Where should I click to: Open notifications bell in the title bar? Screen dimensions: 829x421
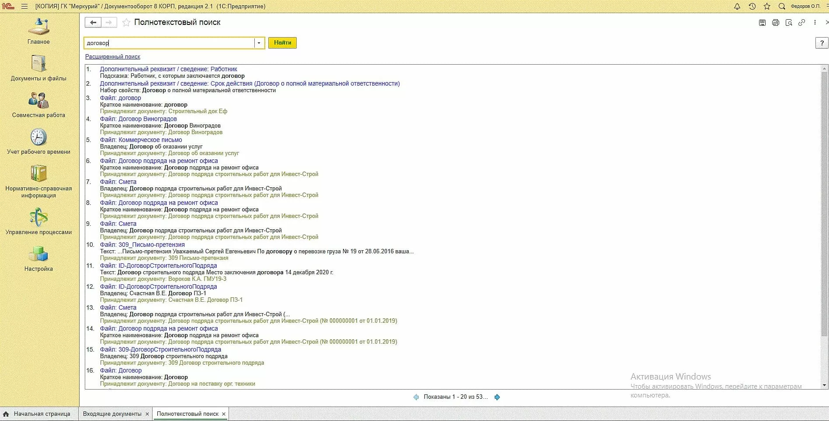click(x=737, y=7)
